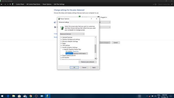Expand Power buttons and lid node
Screen dimensions: 174x98
click(61, 56)
